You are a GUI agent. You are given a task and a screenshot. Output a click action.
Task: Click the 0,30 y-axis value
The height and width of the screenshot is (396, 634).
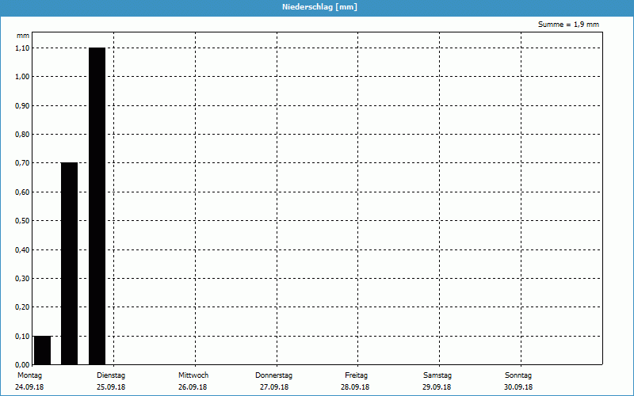(22, 279)
